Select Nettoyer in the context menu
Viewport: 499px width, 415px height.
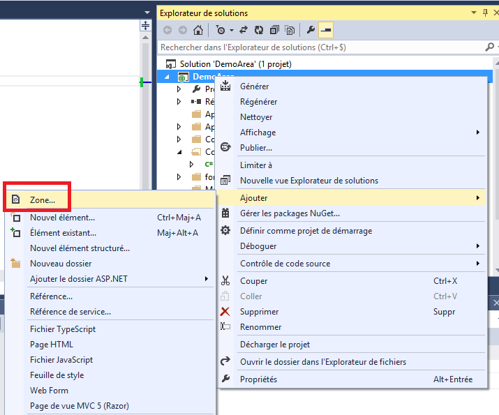[352, 117]
